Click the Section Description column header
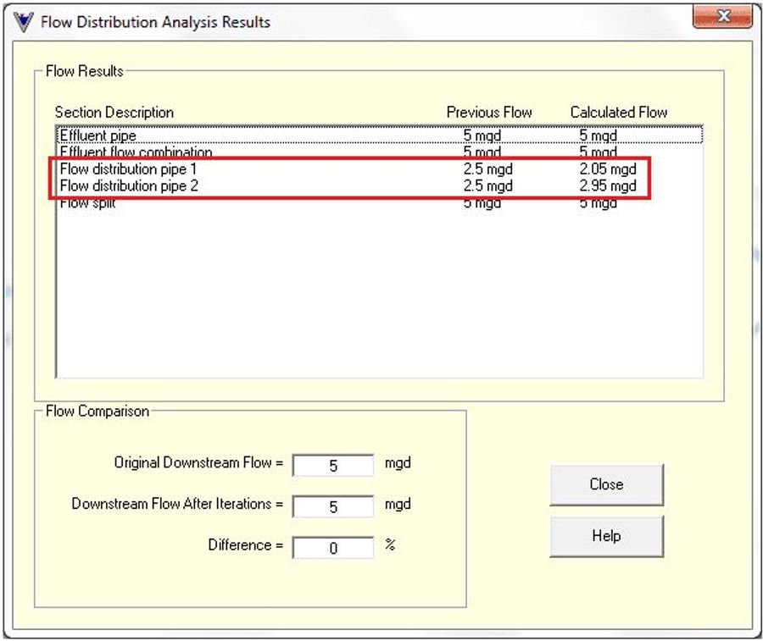The width and height of the screenshot is (763, 641). coord(114,113)
